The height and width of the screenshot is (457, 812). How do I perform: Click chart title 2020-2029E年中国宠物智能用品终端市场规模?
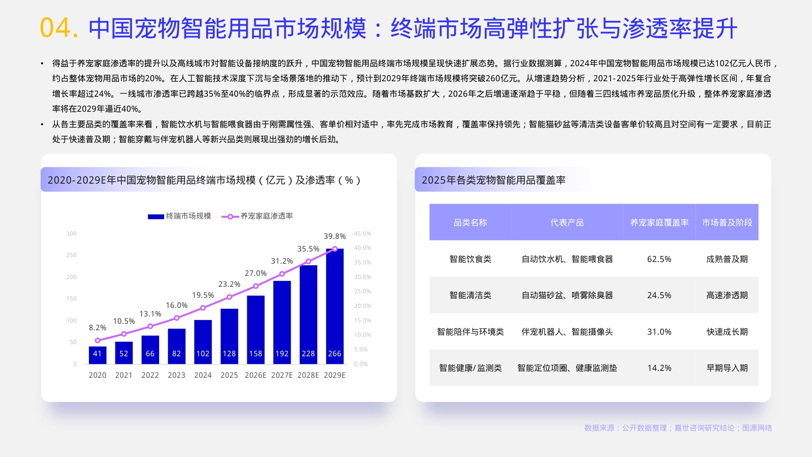[152, 180]
